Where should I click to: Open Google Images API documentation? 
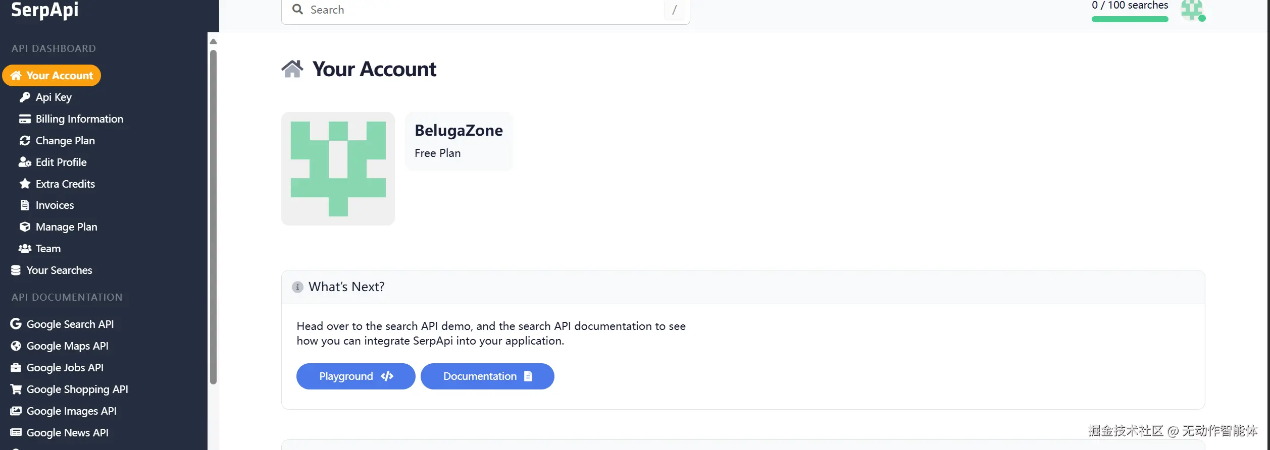click(x=71, y=411)
